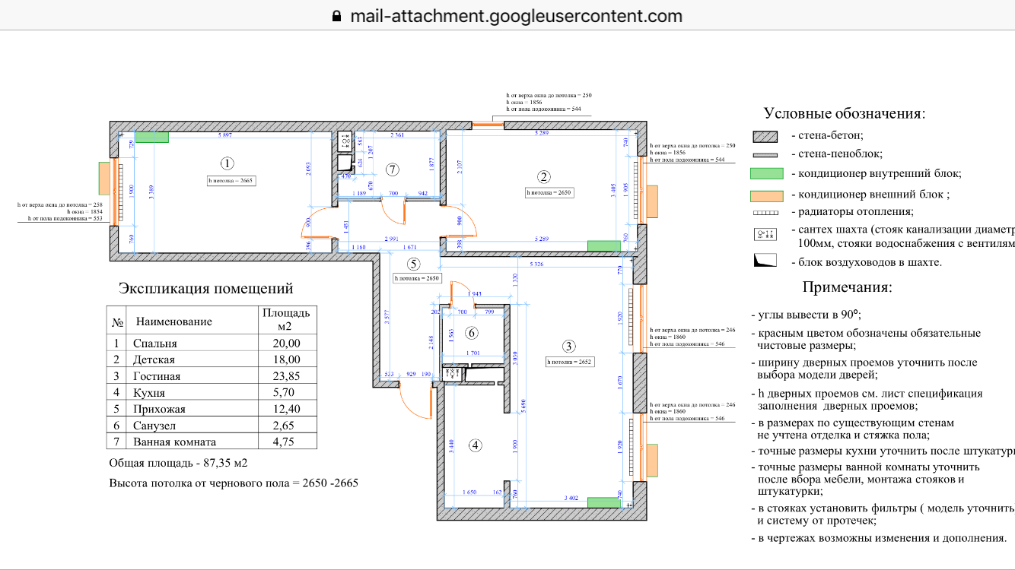The height and width of the screenshot is (570, 1015).
Task: Click the green indoor air conditioner legend swatch
Action: [x=765, y=173]
